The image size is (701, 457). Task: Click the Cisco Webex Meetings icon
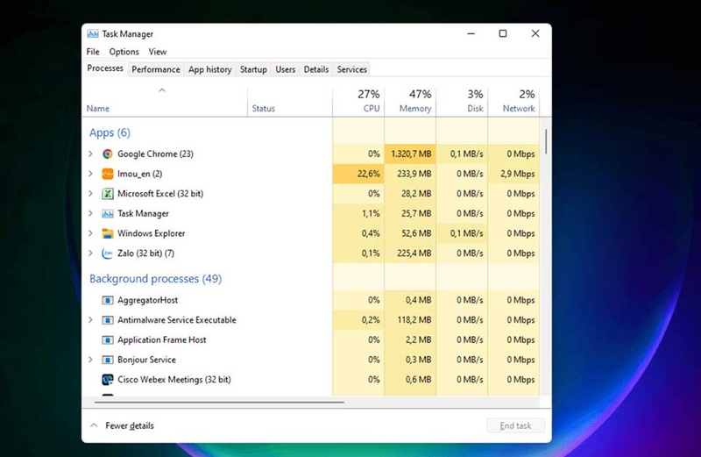click(x=107, y=380)
